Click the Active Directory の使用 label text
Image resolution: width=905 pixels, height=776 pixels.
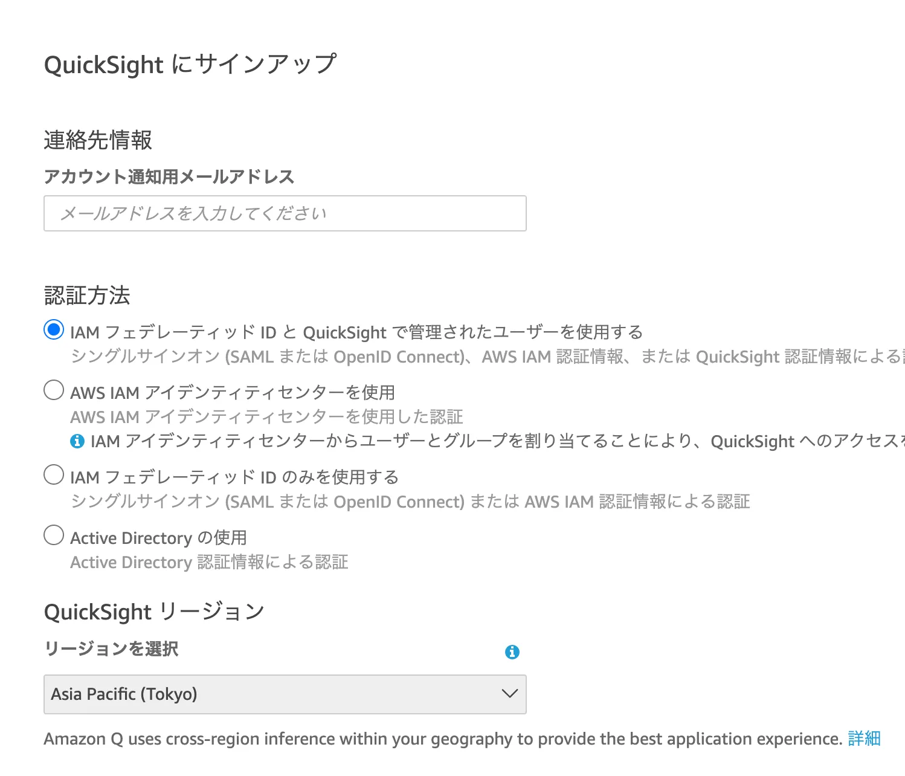click(158, 538)
